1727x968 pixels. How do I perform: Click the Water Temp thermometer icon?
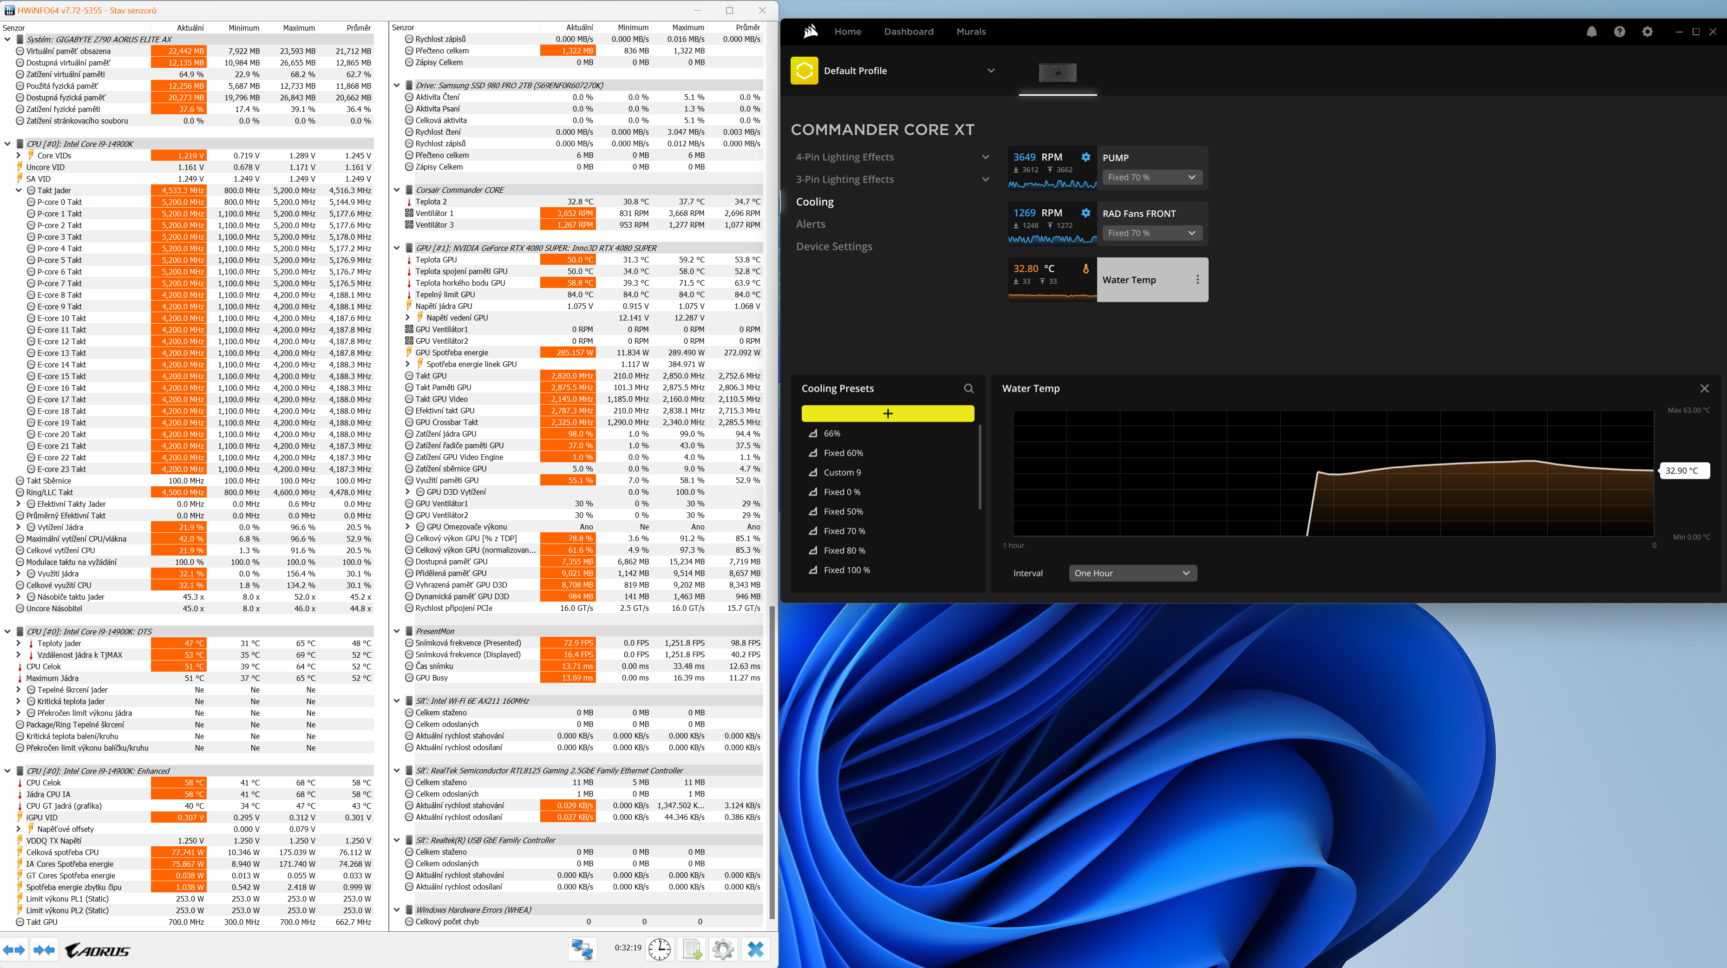click(1086, 268)
